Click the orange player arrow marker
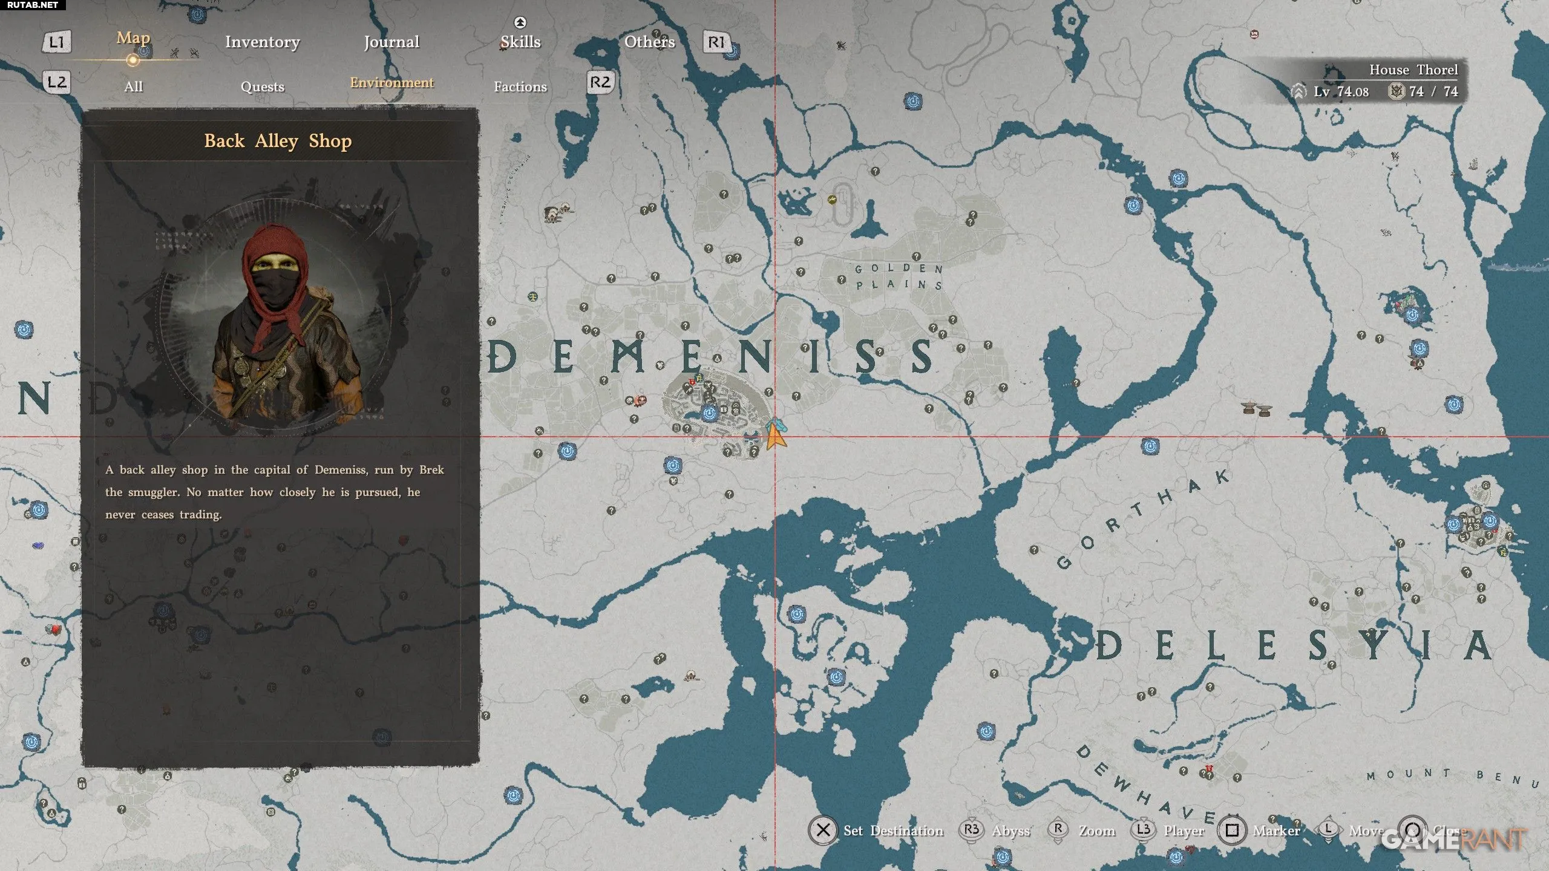The height and width of the screenshot is (871, 1549). pos(775,437)
